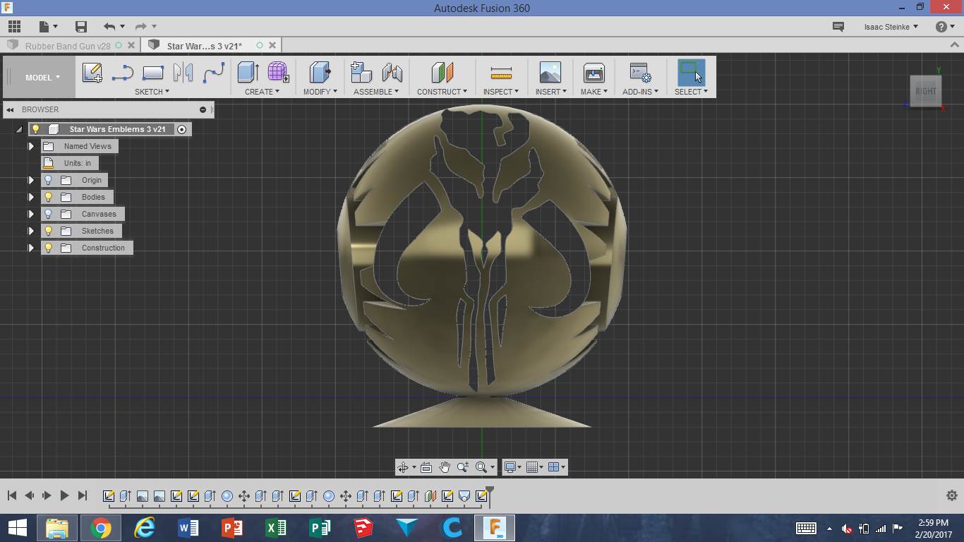Viewport: 964px width, 542px height.
Task: Click the timeline end position marker
Action: click(490, 495)
